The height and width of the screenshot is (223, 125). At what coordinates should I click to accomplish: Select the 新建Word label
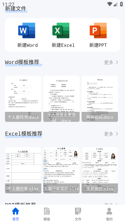coord(28,45)
